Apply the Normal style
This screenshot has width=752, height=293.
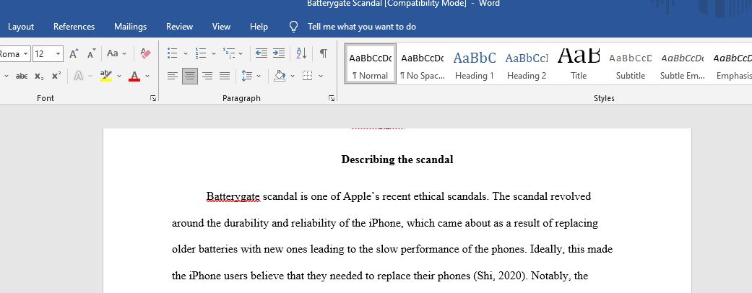coord(371,64)
